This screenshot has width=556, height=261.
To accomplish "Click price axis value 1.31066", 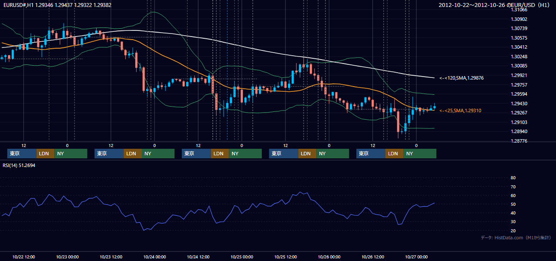I will 519,10.
